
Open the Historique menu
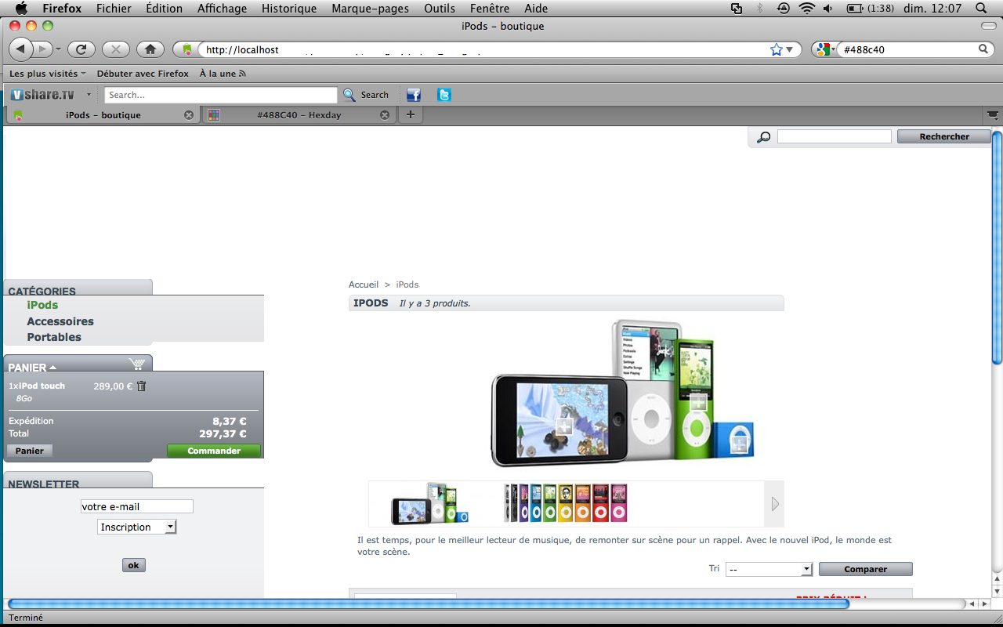(x=289, y=9)
